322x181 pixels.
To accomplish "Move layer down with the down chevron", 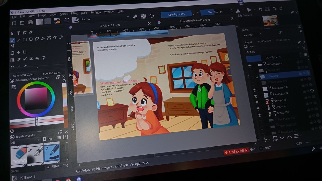I will (x=282, y=138).
